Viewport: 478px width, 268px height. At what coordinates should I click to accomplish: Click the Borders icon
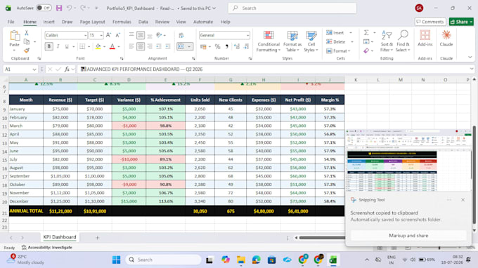(x=82, y=46)
